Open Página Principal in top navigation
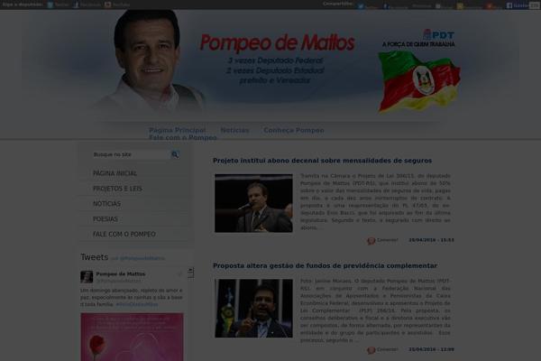541x361 pixels. (x=178, y=130)
